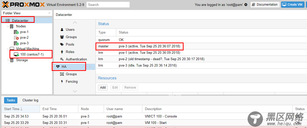The width and height of the screenshot is (307, 128).
Task: Open the user settings gear icon
Action: [x=246, y=5]
